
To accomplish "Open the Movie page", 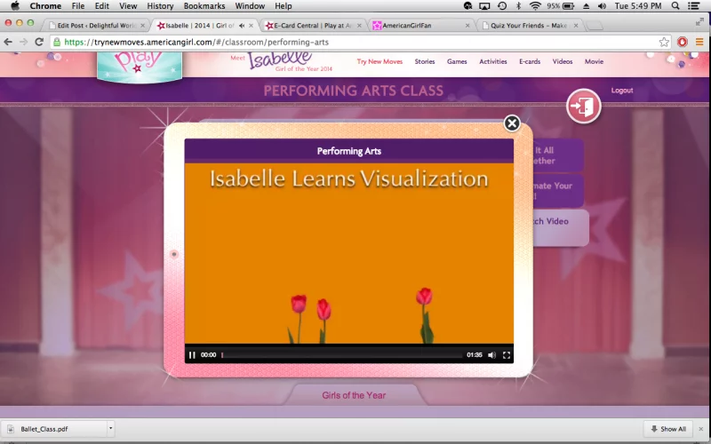I will (594, 61).
